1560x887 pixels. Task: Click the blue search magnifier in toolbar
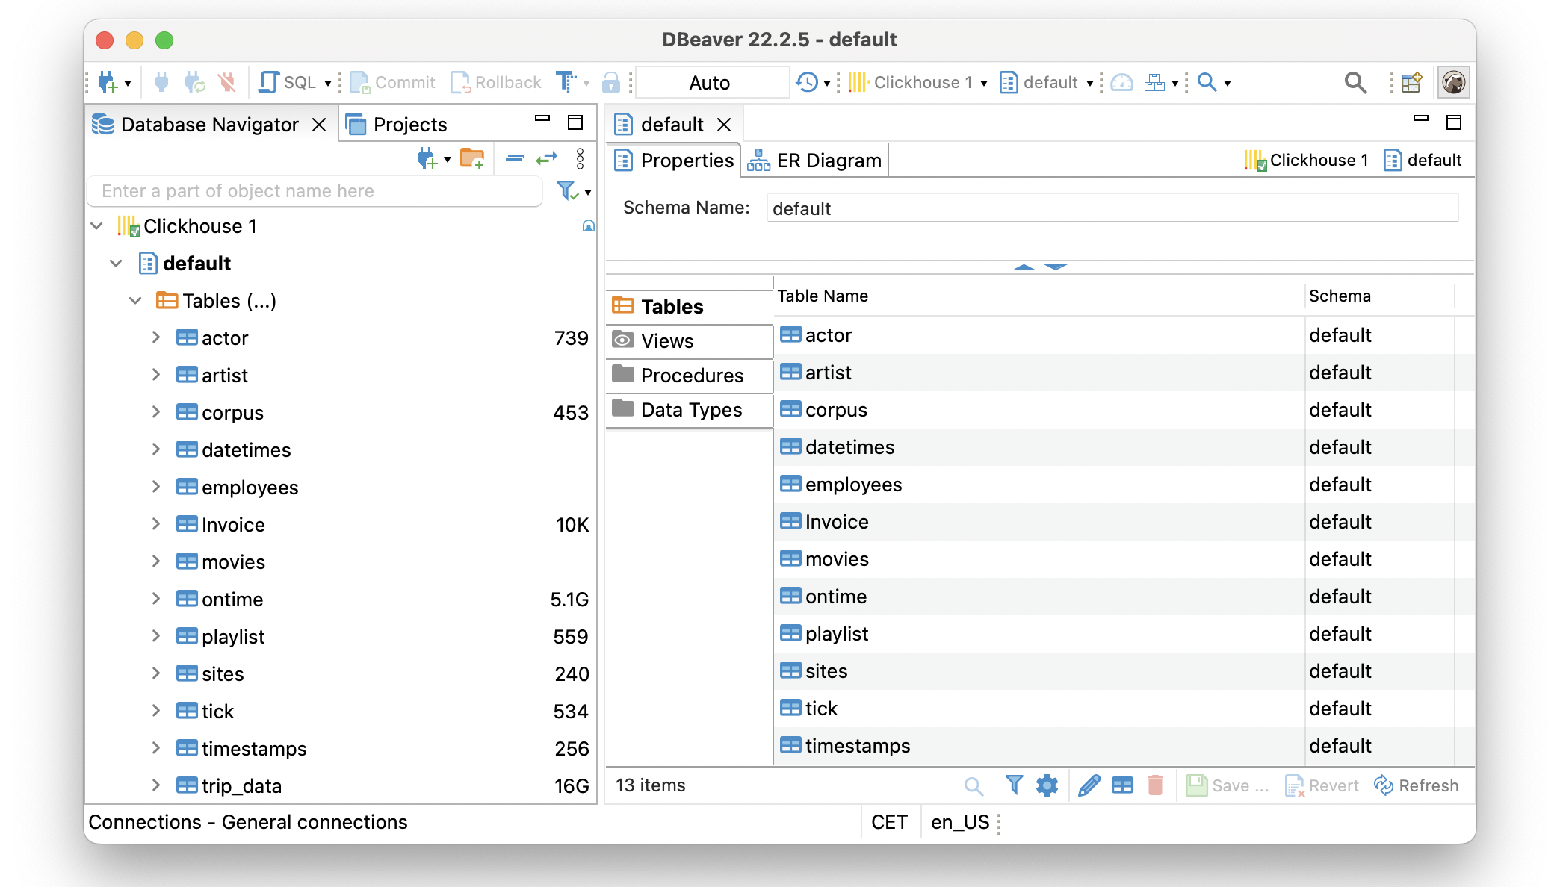coord(1207,82)
